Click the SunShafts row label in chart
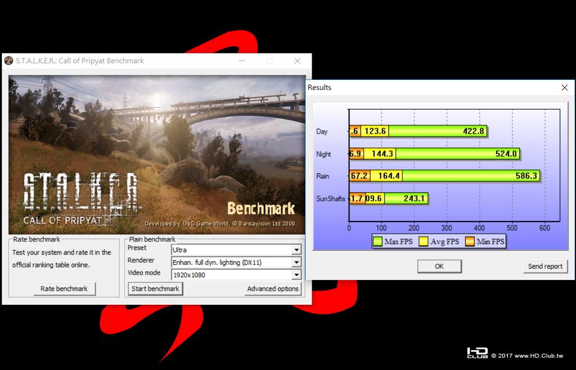Viewport: 576px width, 370px height. coord(331,199)
